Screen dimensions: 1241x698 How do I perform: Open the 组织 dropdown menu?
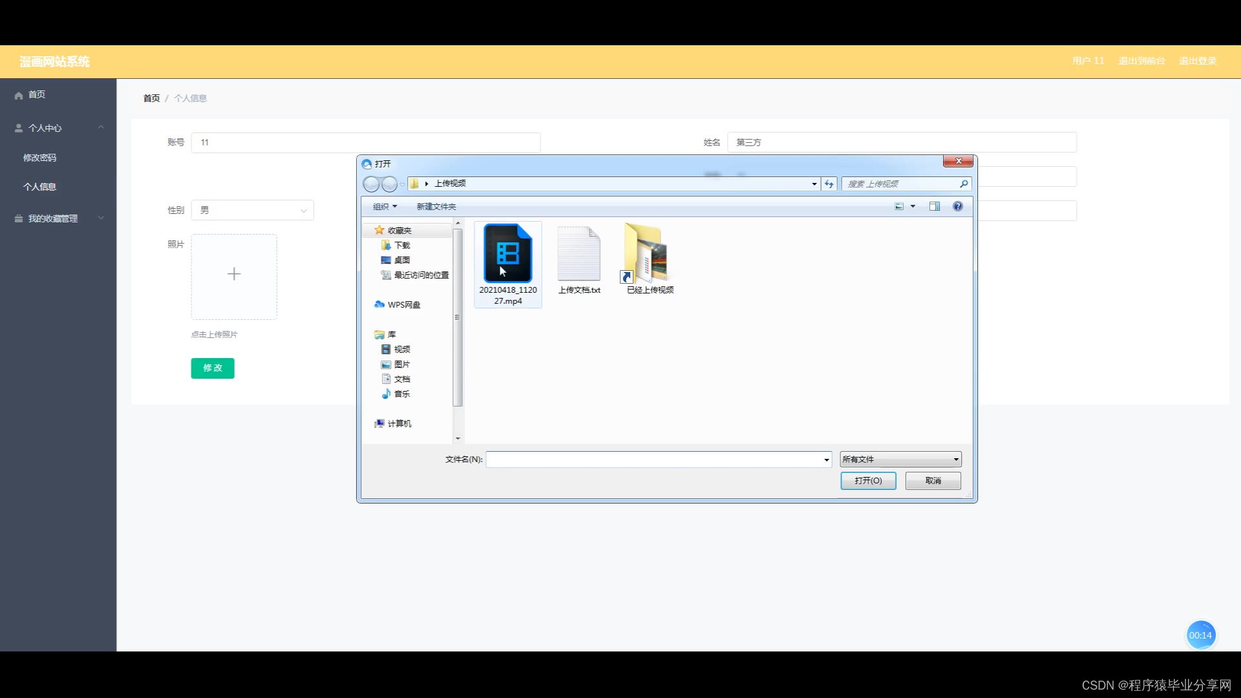[385, 206]
